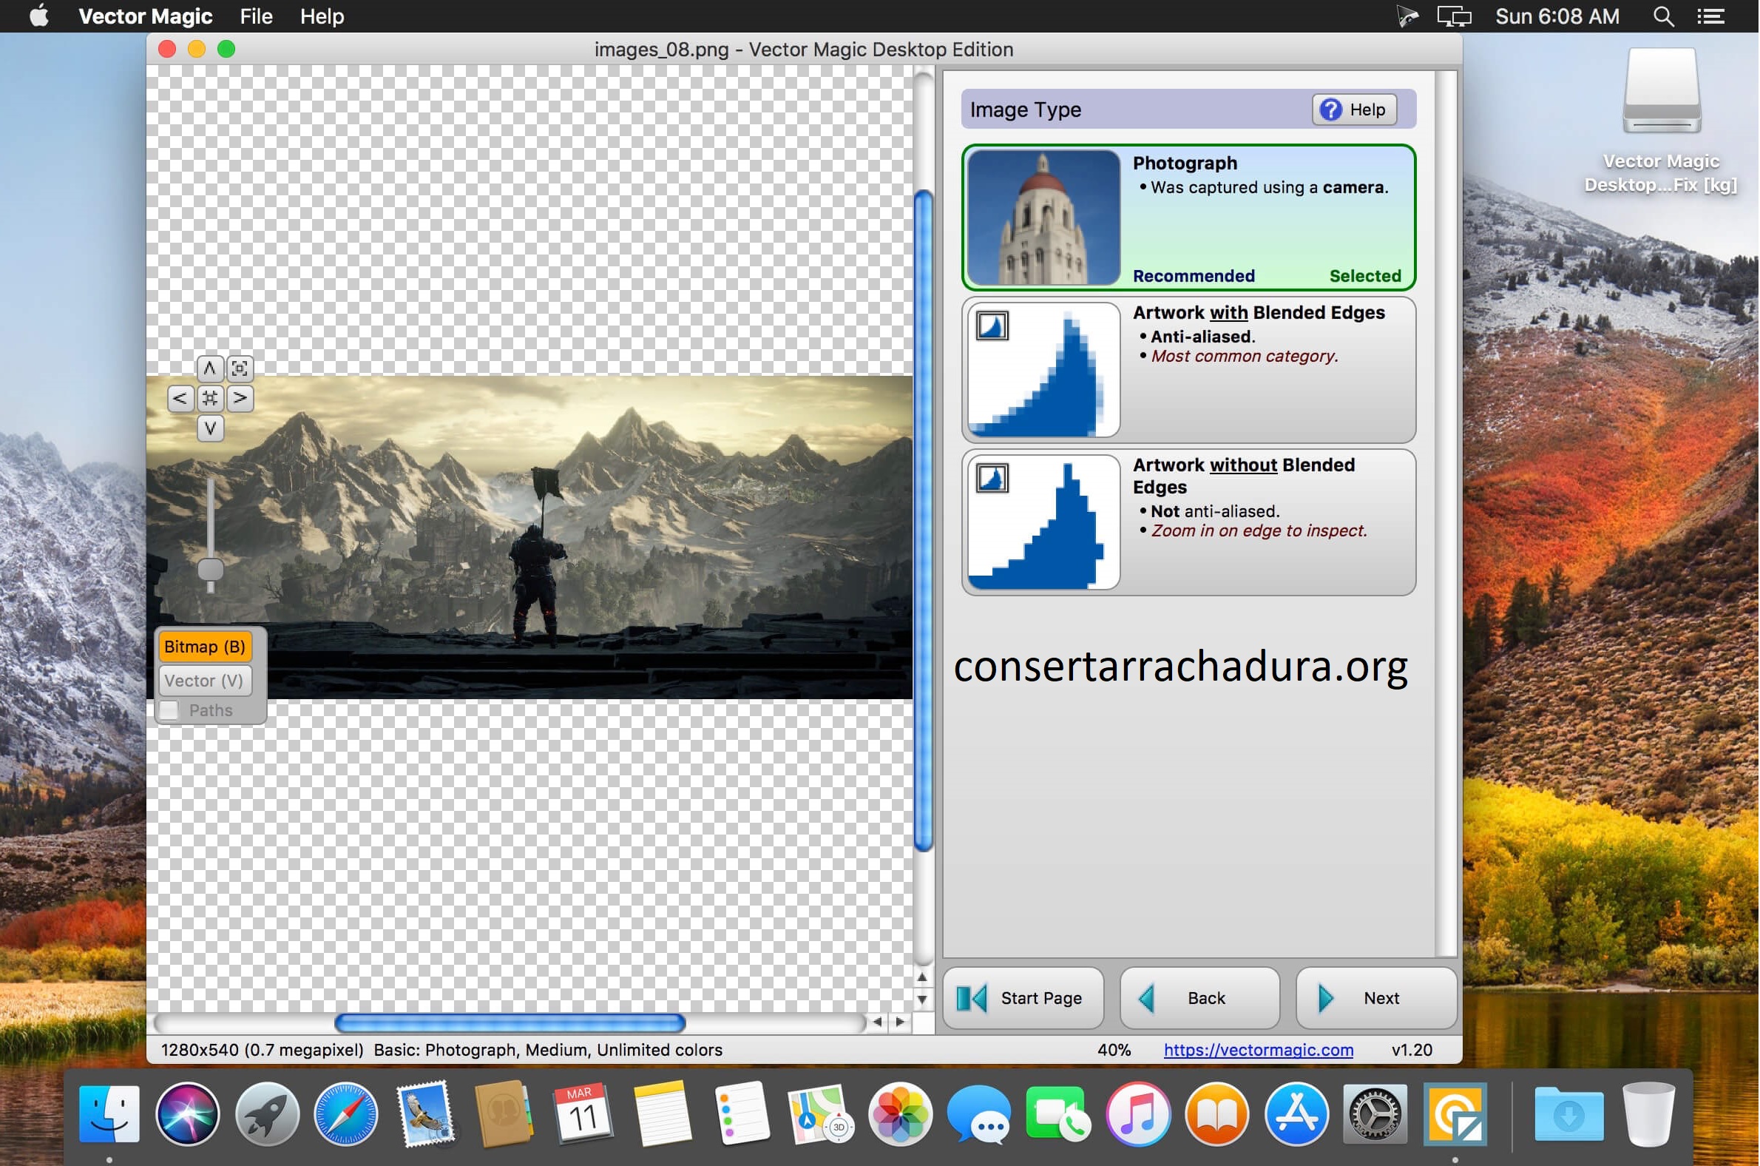Click the zoom-to-fit icon
1760x1166 pixels.
(240, 369)
